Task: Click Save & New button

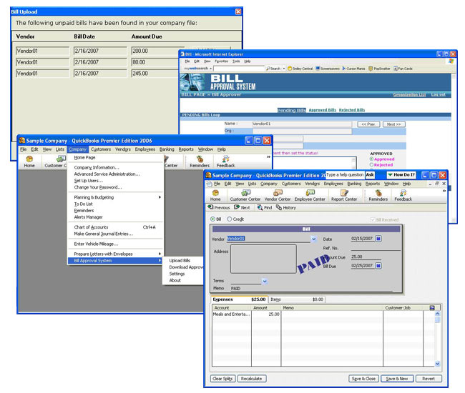Action: coord(397,379)
